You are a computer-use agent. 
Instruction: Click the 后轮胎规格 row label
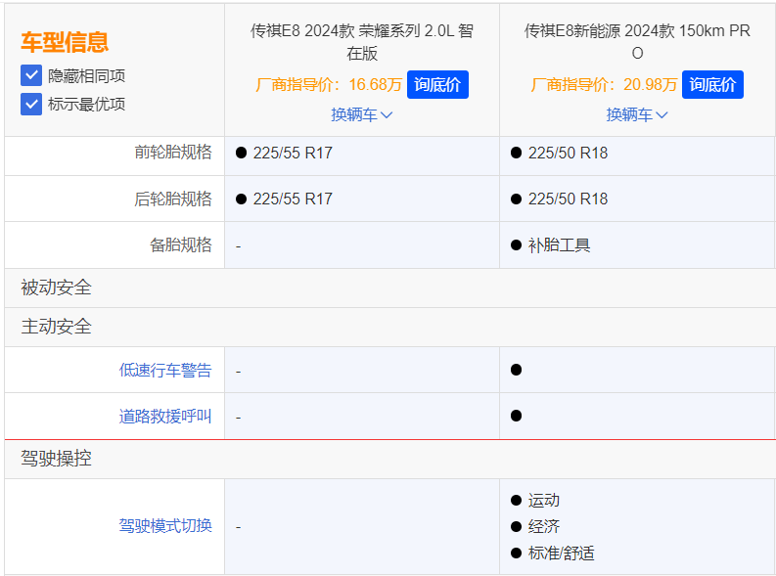pyautogui.click(x=173, y=199)
